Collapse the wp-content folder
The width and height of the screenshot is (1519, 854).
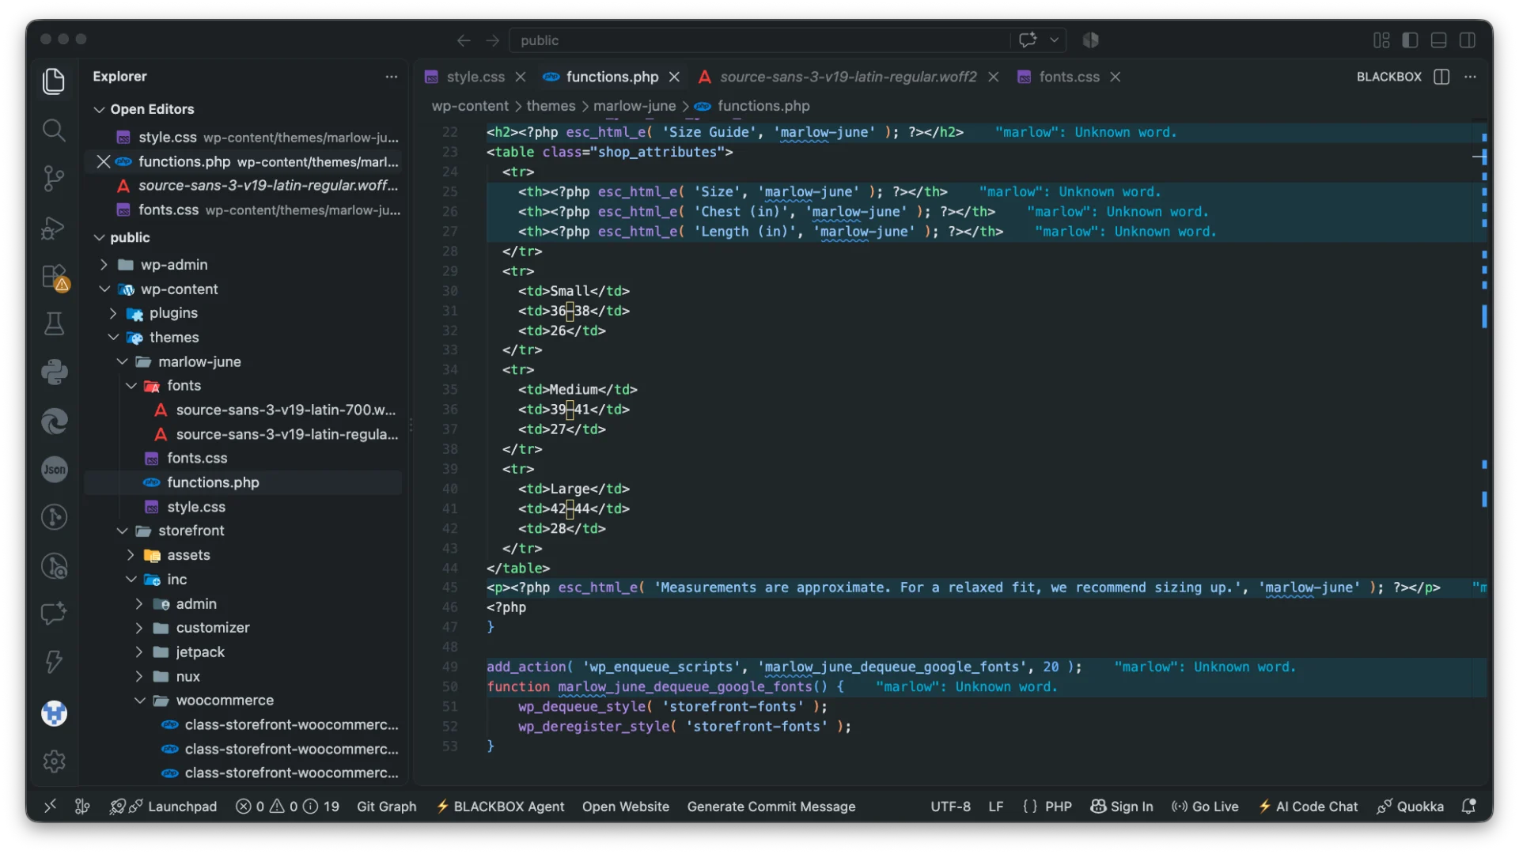pos(104,289)
